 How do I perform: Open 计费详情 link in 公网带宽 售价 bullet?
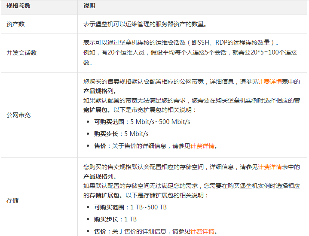click(202, 146)
